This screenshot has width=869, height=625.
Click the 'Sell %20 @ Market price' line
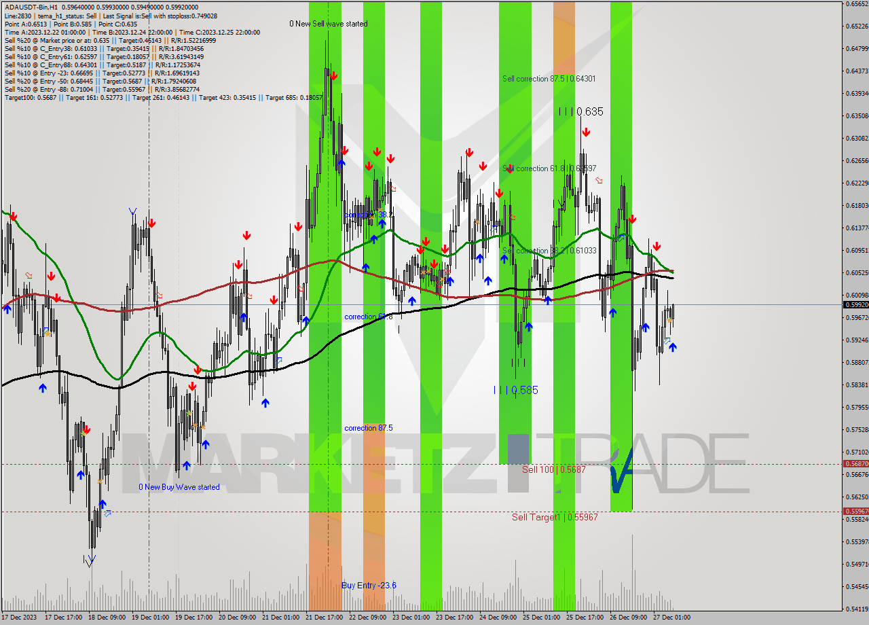[x=110, y=40]
